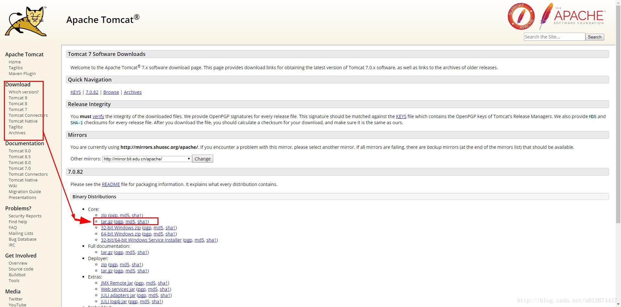Open Tomcat Native under Download
This screenshot has height=307, width=621.
coord(23,121)
